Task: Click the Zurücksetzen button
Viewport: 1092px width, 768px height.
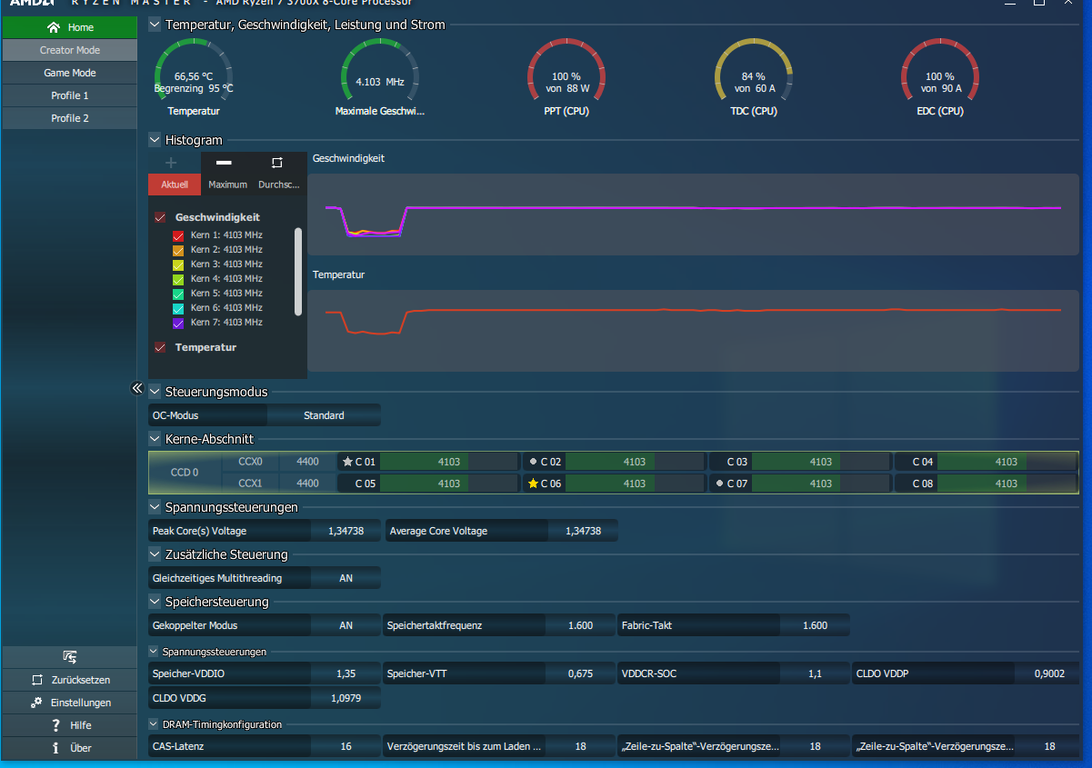Action: [x=70, y=680]
